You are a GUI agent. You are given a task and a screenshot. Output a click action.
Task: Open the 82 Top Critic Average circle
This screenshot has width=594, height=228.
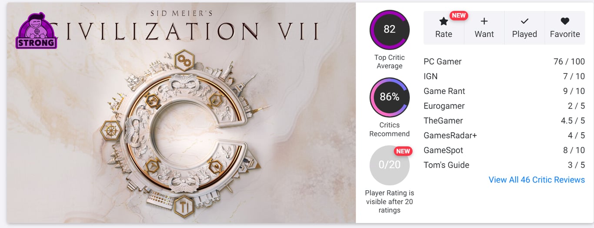(389, 30)
